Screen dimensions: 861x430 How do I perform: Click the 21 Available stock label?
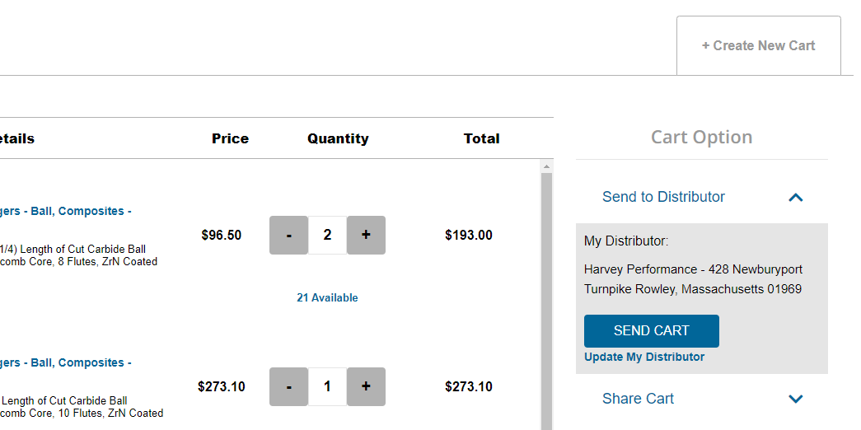click(327, 298)
